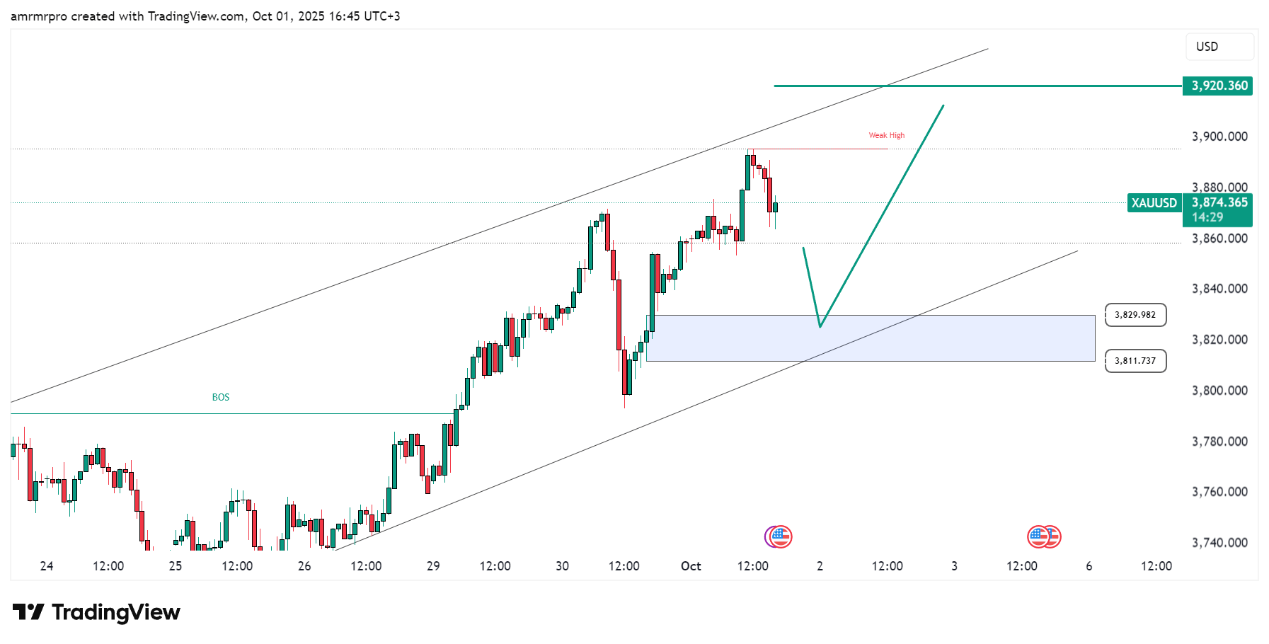Click the BOS structure label

click(x=221, y=398)
